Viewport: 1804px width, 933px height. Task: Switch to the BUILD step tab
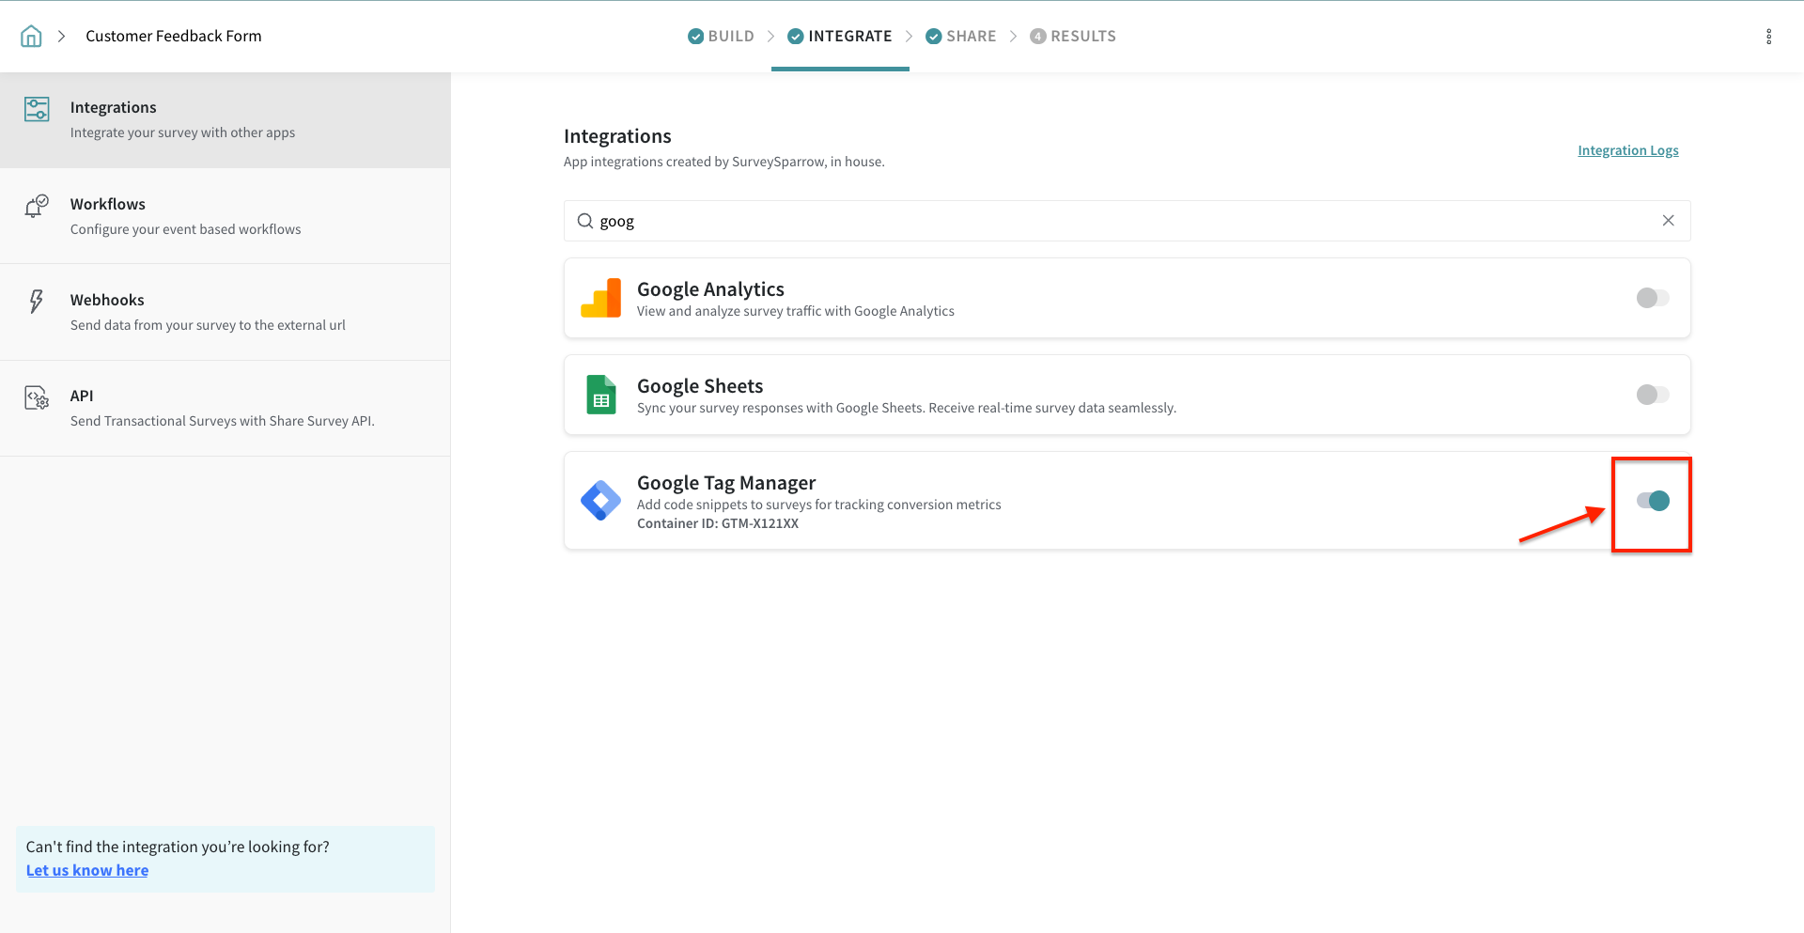coord(721,37)
